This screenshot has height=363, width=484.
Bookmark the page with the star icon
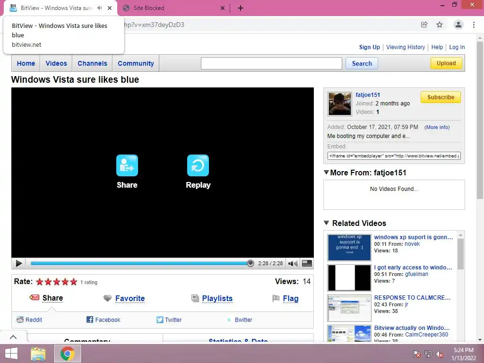[440, 25]
